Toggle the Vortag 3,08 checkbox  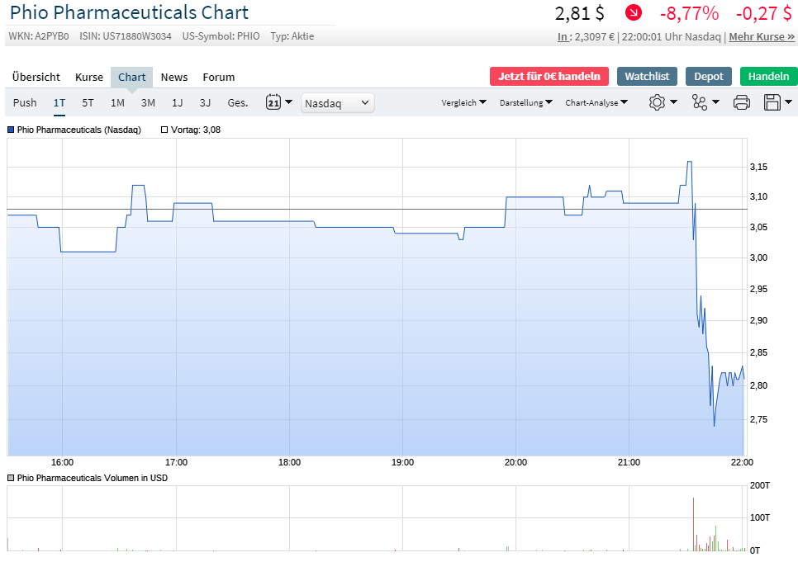tap(167, 130)
